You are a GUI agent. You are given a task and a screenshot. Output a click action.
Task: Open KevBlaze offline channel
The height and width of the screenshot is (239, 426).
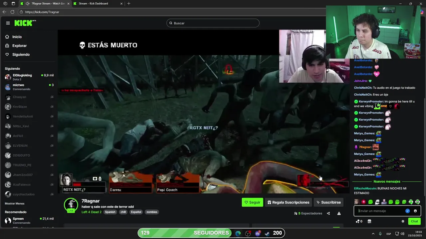pos(29,107)
